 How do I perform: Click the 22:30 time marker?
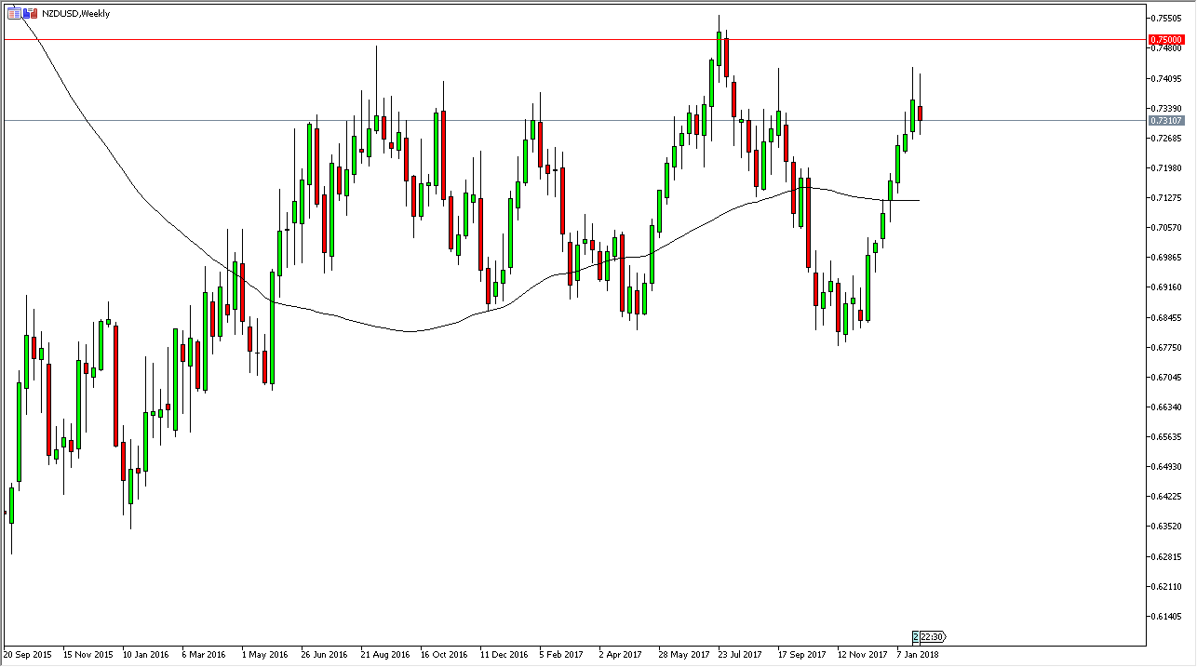click(933, 636)
